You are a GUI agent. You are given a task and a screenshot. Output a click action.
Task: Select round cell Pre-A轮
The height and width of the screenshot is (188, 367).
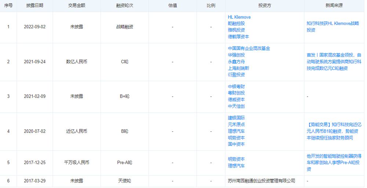click(125, 163)
